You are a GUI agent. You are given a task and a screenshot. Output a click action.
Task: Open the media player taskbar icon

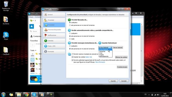pyautogui.click(x=42, y=95)
